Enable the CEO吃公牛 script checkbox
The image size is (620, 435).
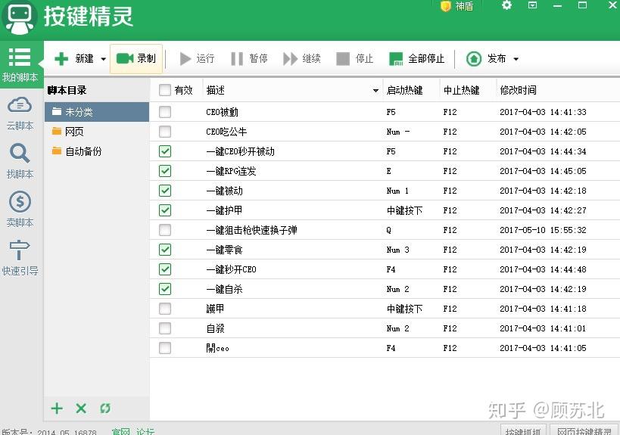[x=165, y=132]
